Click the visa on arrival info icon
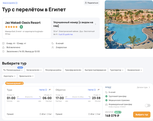The width and height of the screenshot is (153, 121). point(17,3)
